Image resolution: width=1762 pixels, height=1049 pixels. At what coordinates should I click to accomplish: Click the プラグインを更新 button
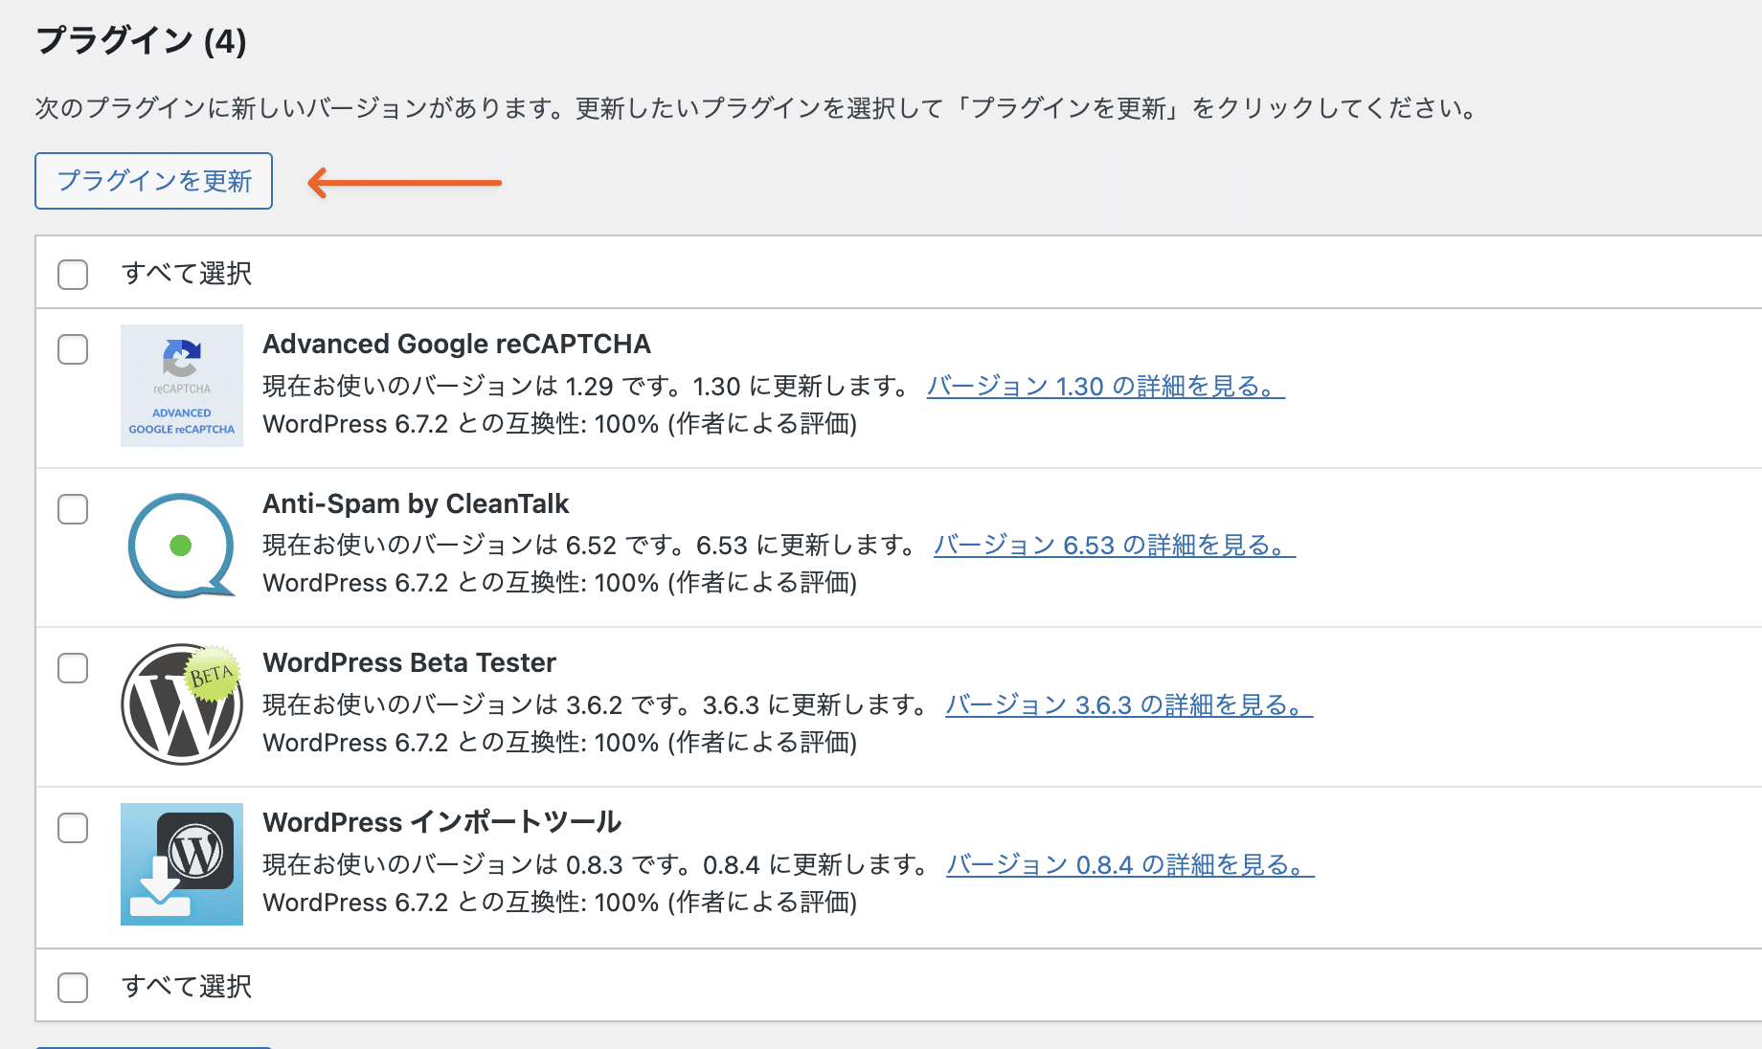(x=153, y=181)
